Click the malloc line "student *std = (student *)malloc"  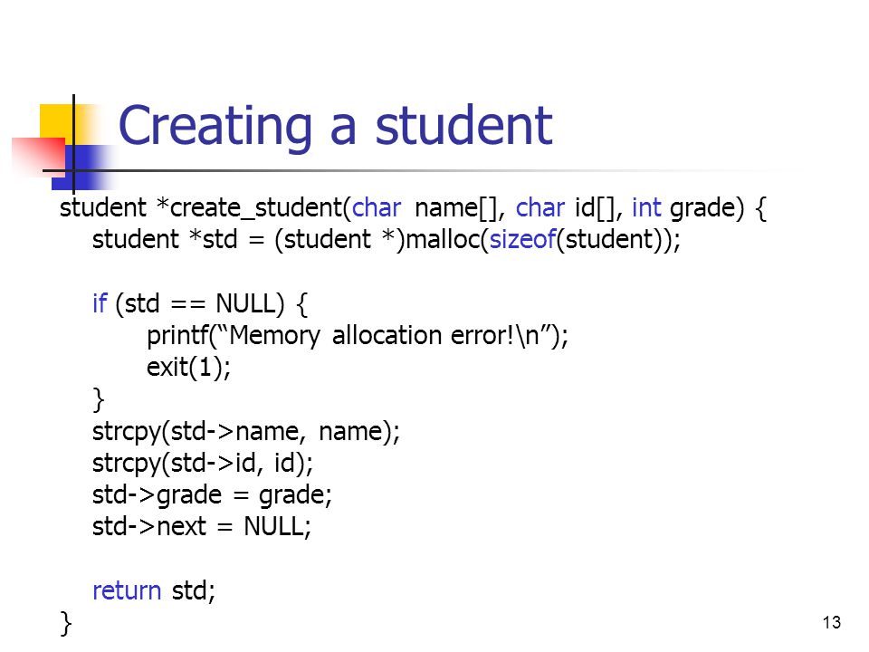click(x=387, y=240)
